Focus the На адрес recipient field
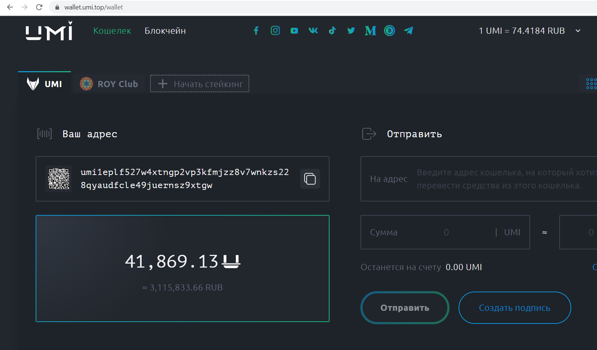 point(479,179)
